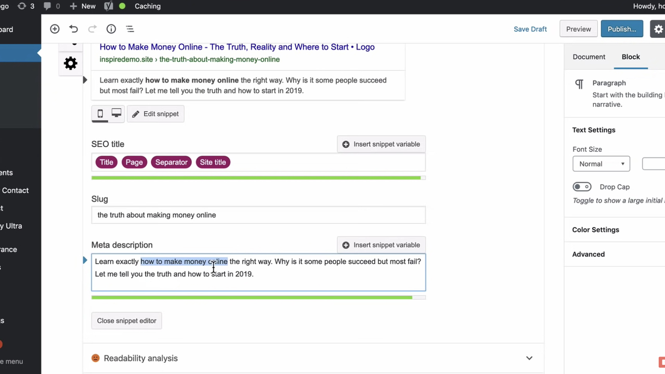This screenshot has height=374, width=665.
Task: Click the Yoast SEO admin bar icon
Action: [109, 6]
